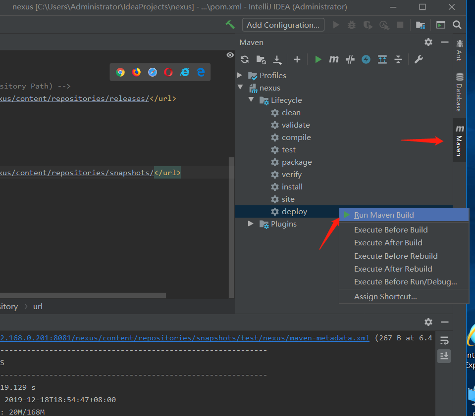Open maven-metadata.xml link in console
Image resolution: width=475 pixels, height=416 pixels.
[185, 338]
